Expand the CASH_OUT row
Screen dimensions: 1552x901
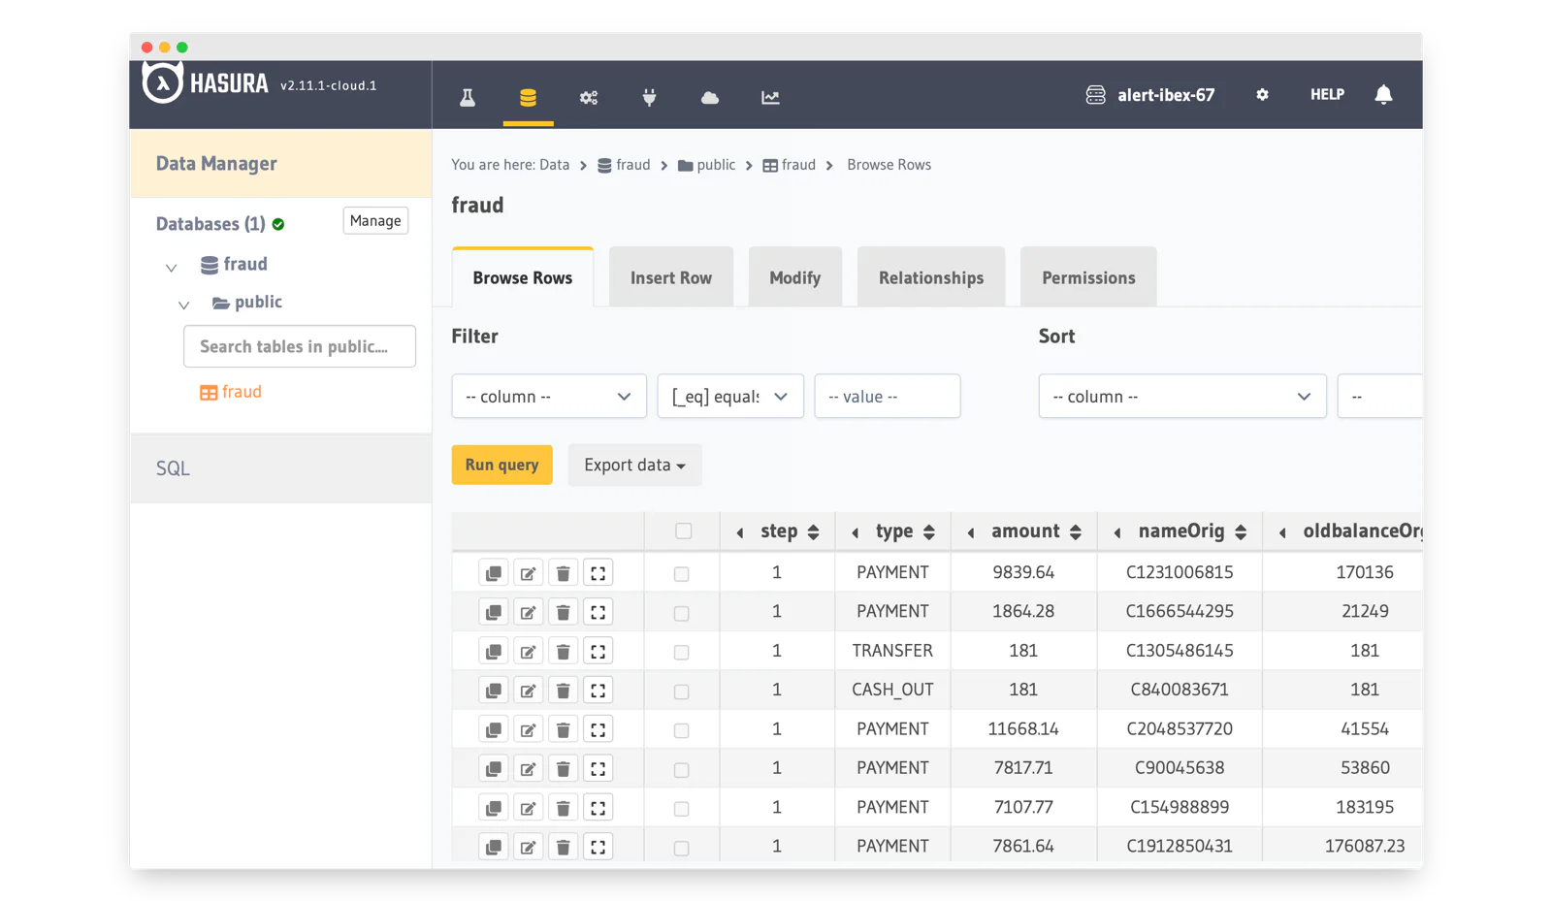pos(598,691)
